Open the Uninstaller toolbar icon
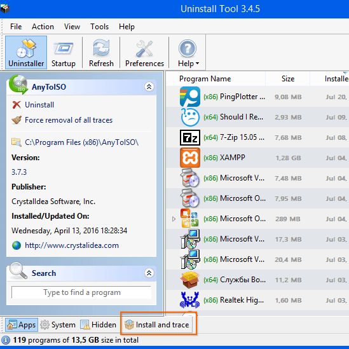The width and height of the screenshot is (349, 349). (26, 53)
